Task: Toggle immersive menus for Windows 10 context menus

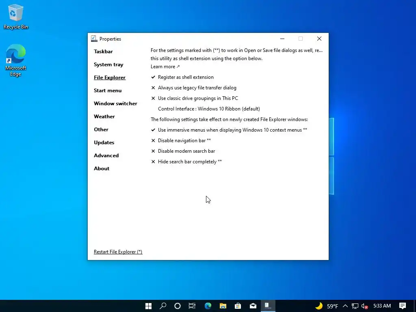Action: 229,130
